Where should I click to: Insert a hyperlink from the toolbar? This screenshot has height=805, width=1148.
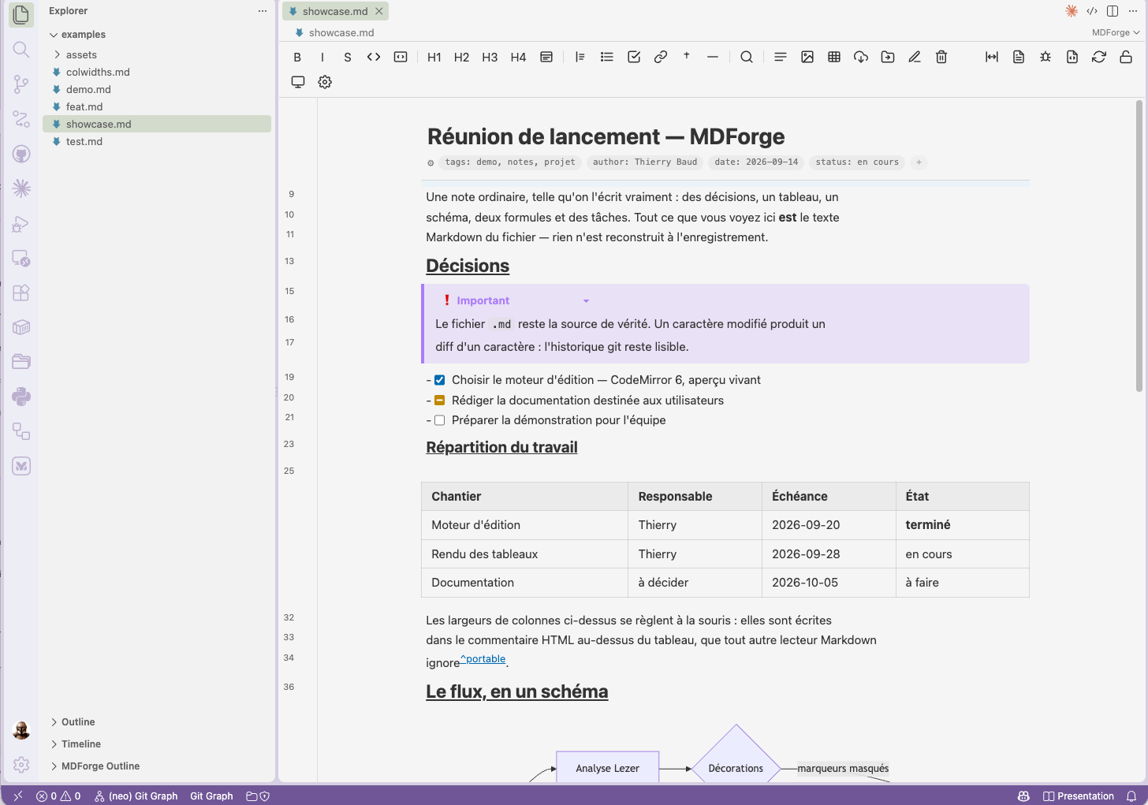coord(661,57)
